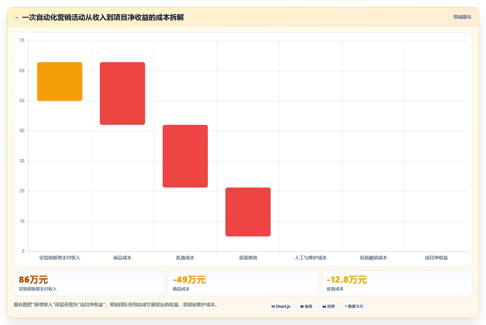Screen dimensions: 486x325
Task: Click the red 渠道费用 waterfall bar
Action: click(x=248, y=212)
